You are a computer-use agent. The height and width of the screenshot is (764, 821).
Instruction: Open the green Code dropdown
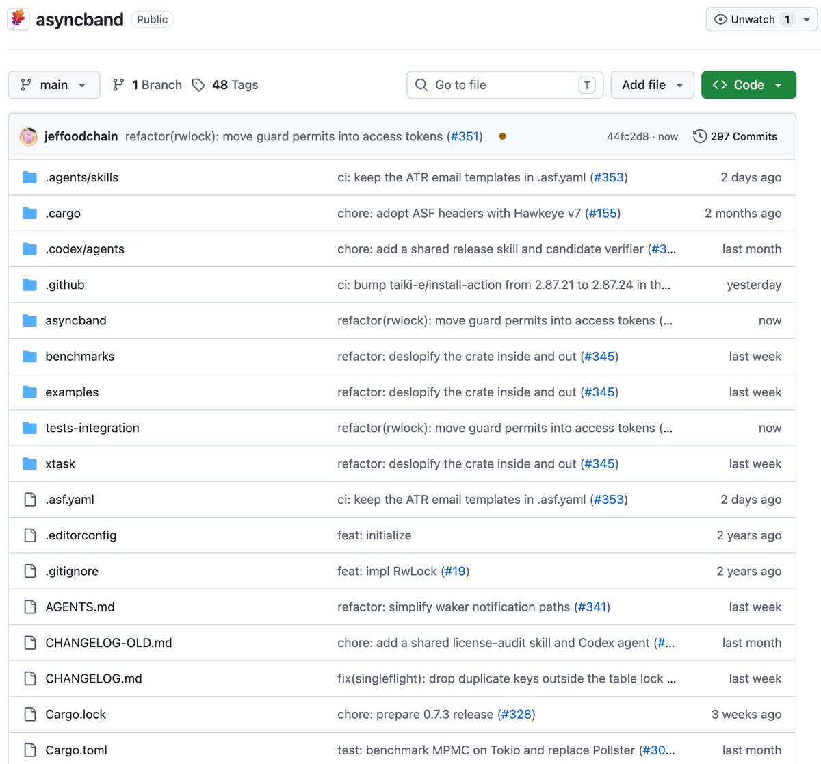(x=748, y=85)
